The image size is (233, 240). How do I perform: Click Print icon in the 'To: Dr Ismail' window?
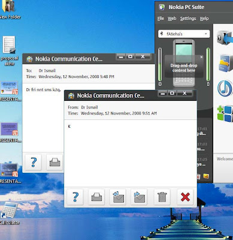[x=55, y=162]
